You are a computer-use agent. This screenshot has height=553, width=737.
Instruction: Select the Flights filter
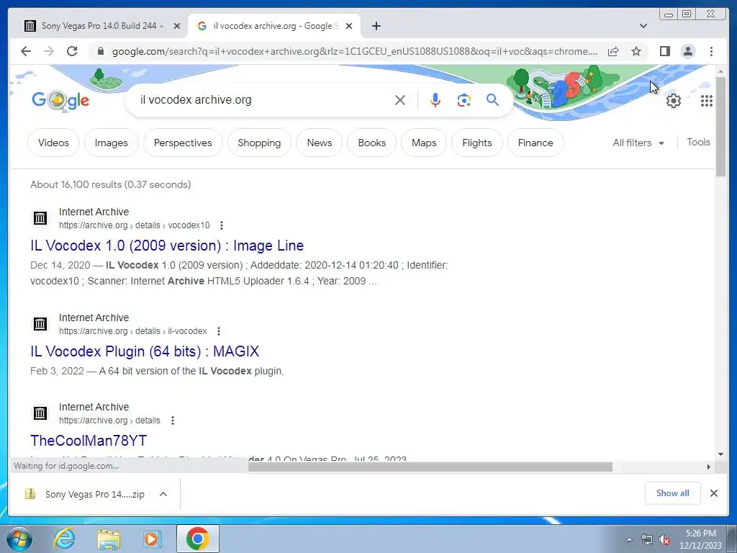477,143
